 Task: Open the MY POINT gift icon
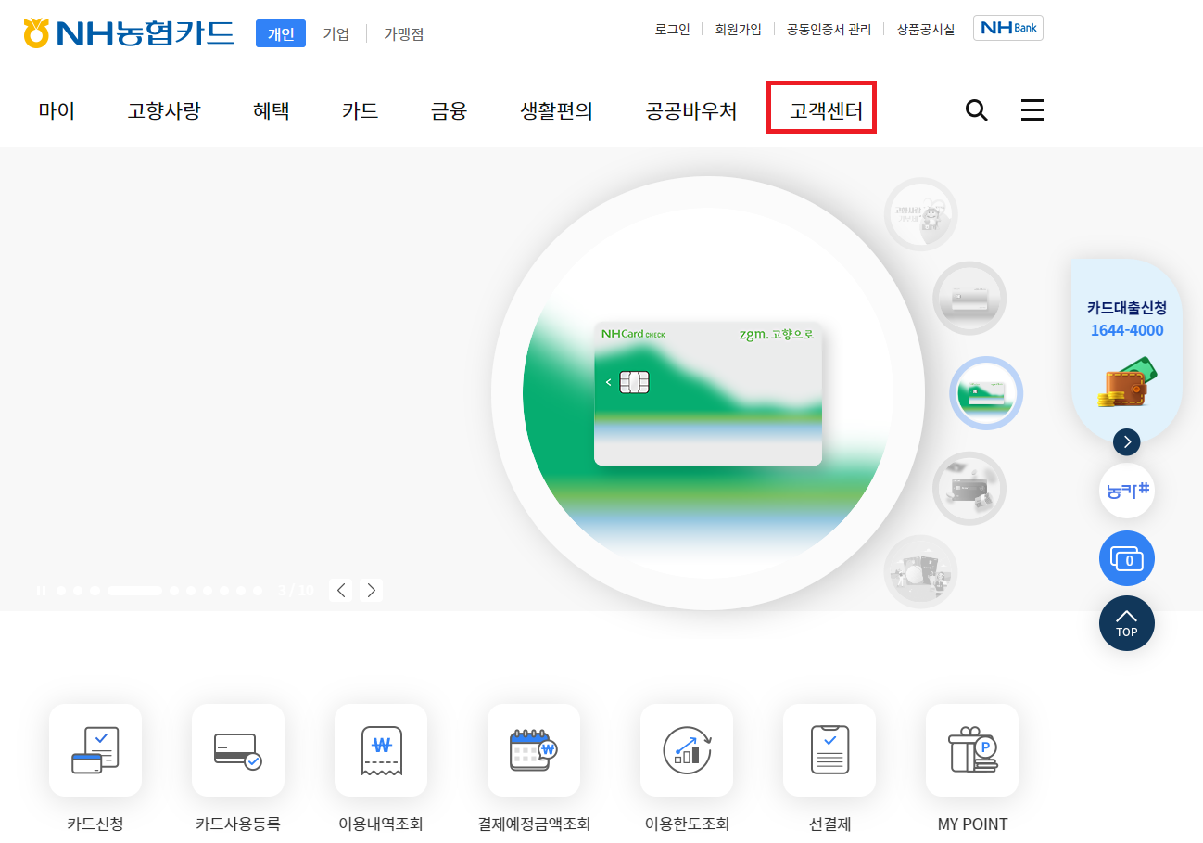pos(972,750)
